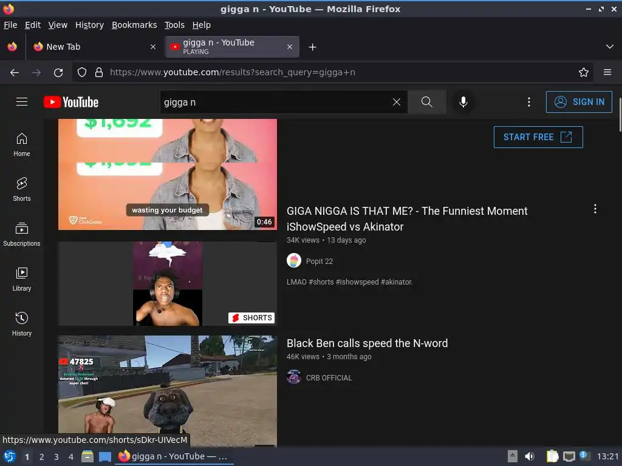622x466 pixels.
Task: Expand the list all tabs chevron
Action: 610,47
